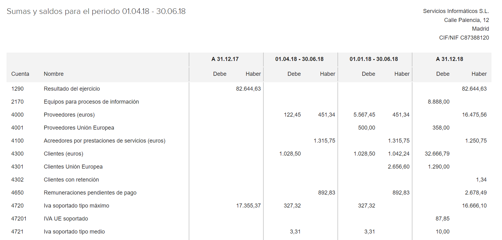Click the 1,34 Haber value
The width and height of the screenshot is (502, 240).
pyautogui.click(x=481, y=180)
